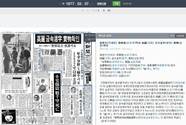Go to the previous date with the left arrow
Image resolution: width=186 pixels, height=125 pixels.
(60, 4)
